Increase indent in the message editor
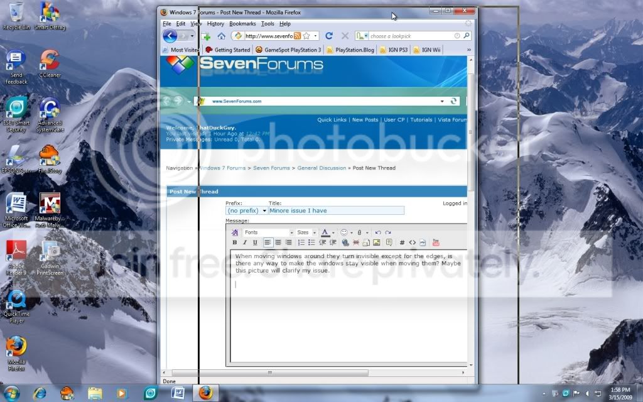Viewport: 643px width, 402px height. click(333, 242)
